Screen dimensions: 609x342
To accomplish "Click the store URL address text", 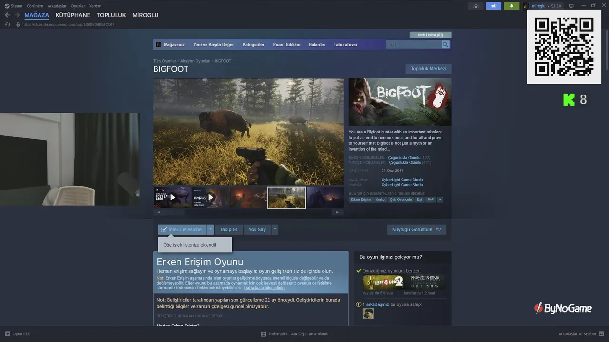I will point(68,24).
